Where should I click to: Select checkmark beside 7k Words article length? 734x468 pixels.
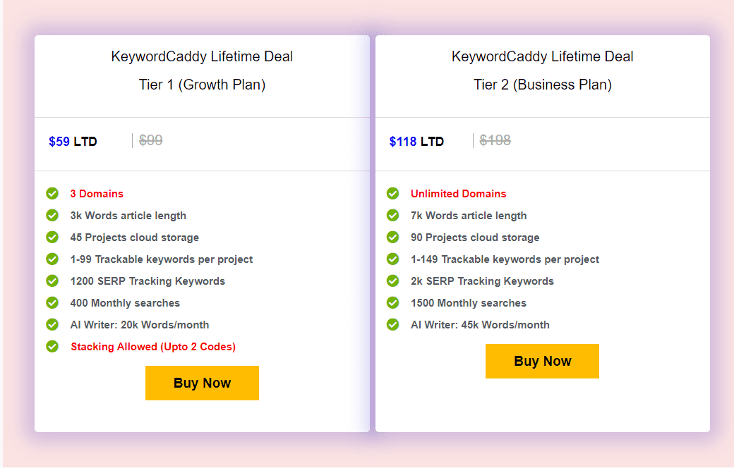[392, 215]
